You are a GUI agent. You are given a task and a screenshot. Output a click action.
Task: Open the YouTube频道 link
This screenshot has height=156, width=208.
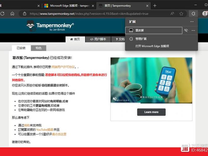click(45, 130)
